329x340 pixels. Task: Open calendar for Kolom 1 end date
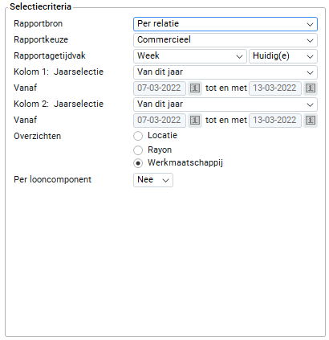(311, 88)
